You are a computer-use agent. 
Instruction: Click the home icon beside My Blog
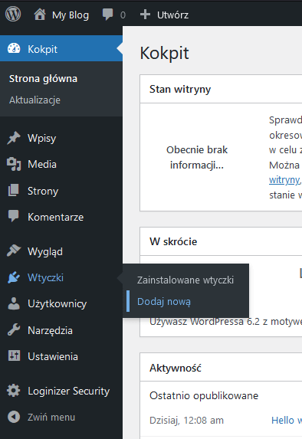coord(40,15)
